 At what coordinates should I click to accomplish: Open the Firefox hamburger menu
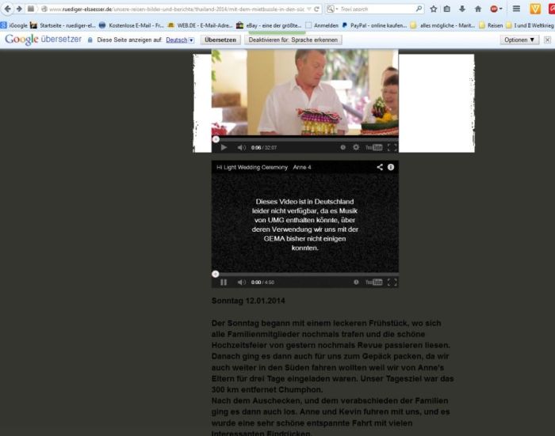pos(516,9)
